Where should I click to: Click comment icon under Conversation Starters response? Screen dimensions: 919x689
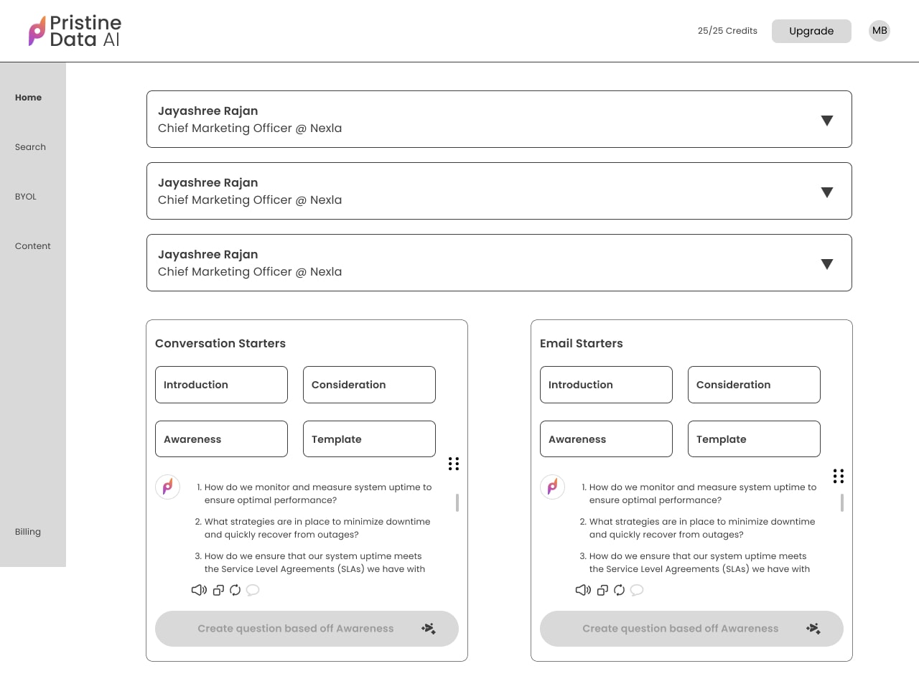point(253,590)
